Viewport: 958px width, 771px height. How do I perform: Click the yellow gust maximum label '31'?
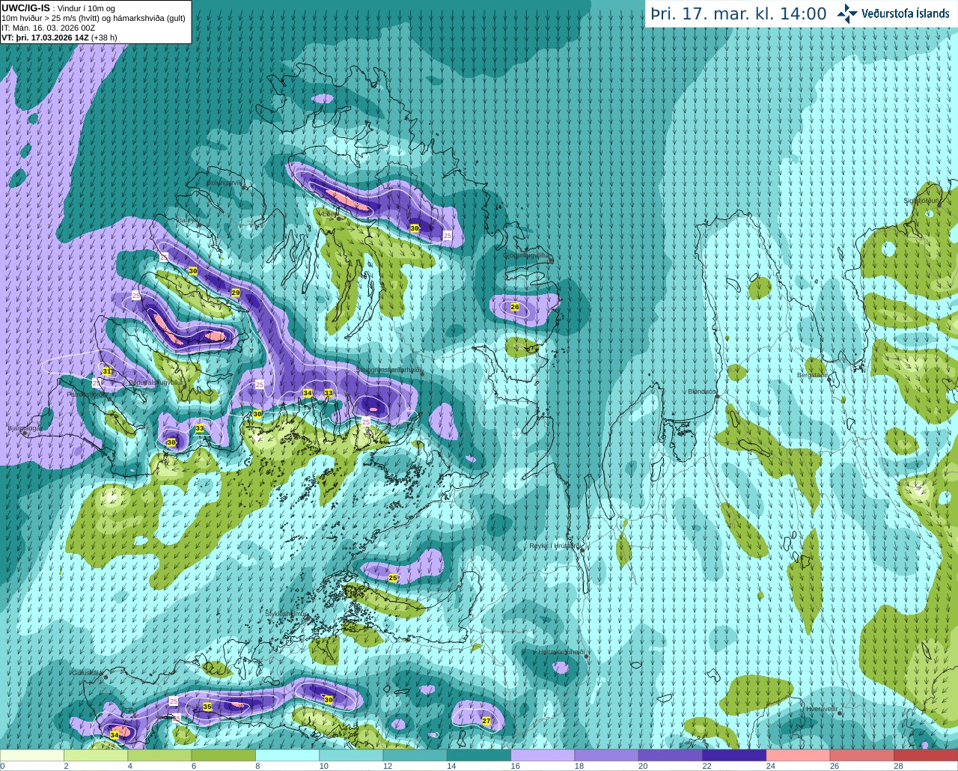coord(107,371)
